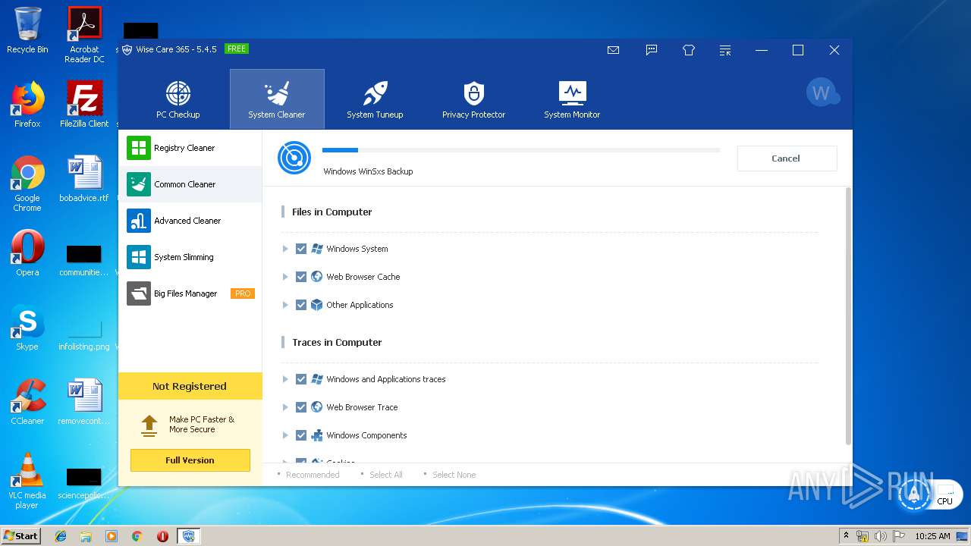Open Recycle Bin on desktop
The width and height of the screenshot is (971, 546).
pyautogui.click(x=27, y=30)
